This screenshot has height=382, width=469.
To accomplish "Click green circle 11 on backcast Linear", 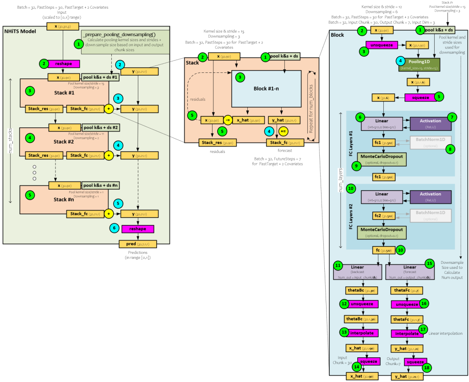I will point(338,266).
